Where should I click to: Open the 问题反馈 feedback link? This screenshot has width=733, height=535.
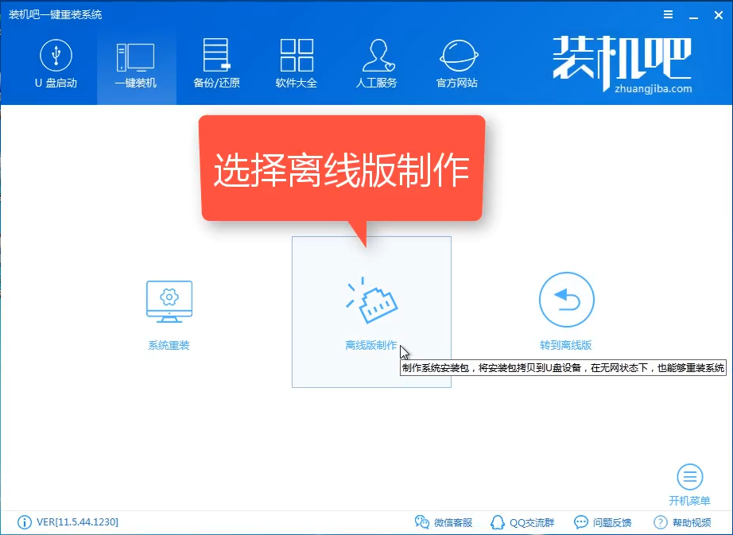pos(603,522)
